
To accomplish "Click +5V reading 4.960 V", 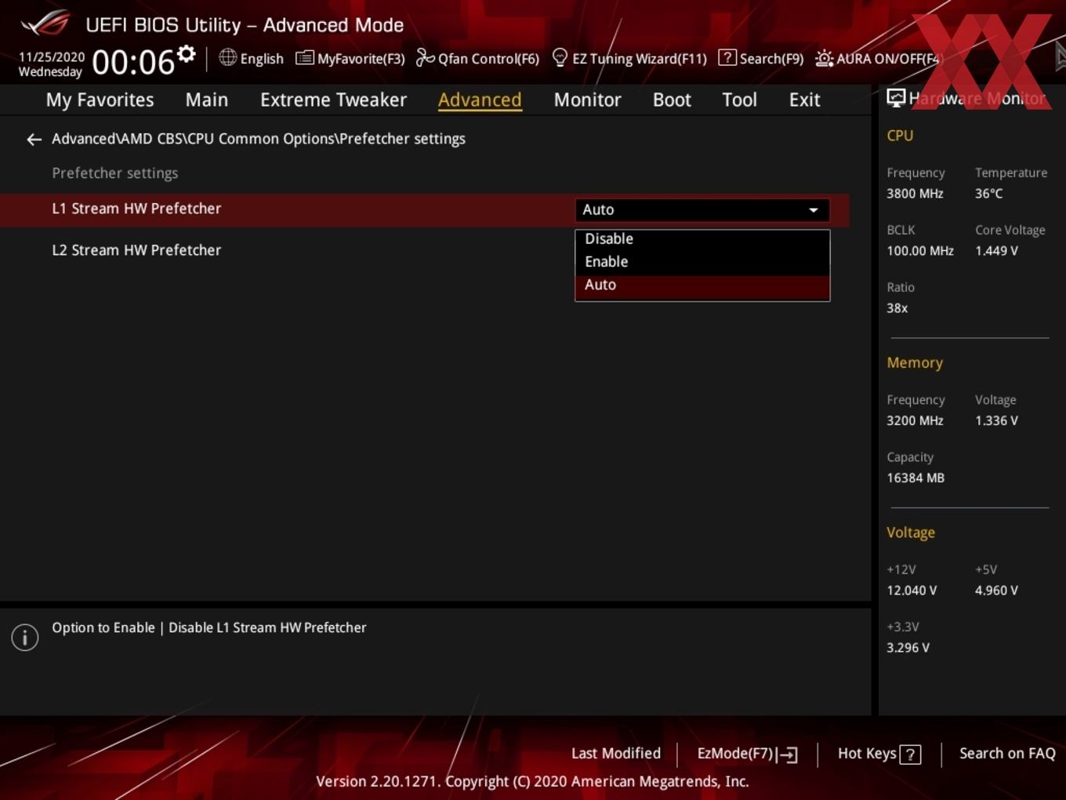I will click(996, 591).
